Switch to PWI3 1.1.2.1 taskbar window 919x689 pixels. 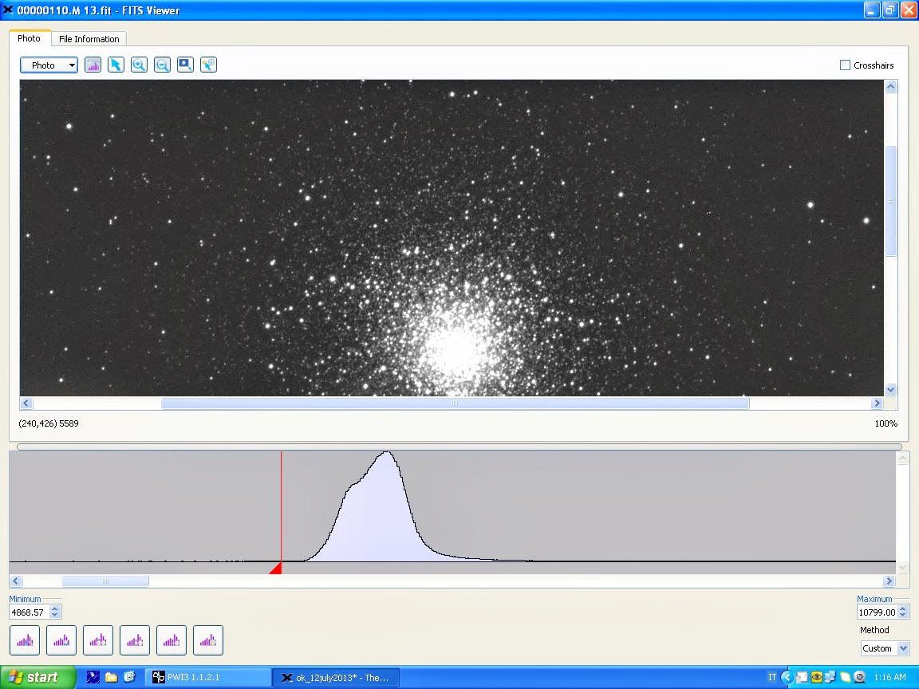coord(207,678)
